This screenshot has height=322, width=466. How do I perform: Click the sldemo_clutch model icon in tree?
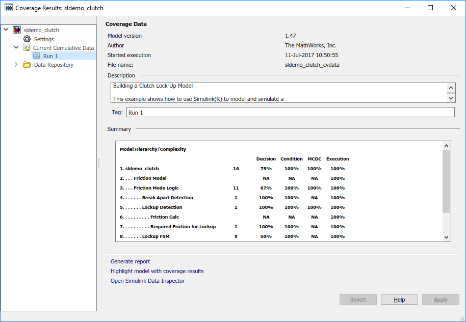(17, 30)
